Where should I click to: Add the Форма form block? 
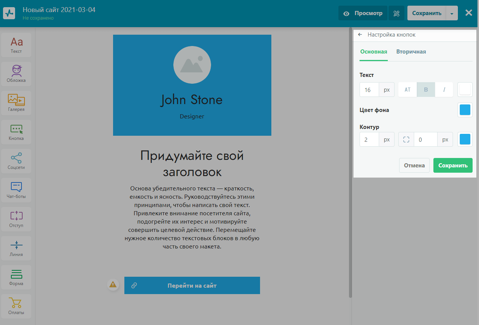[x=16, y=277]
